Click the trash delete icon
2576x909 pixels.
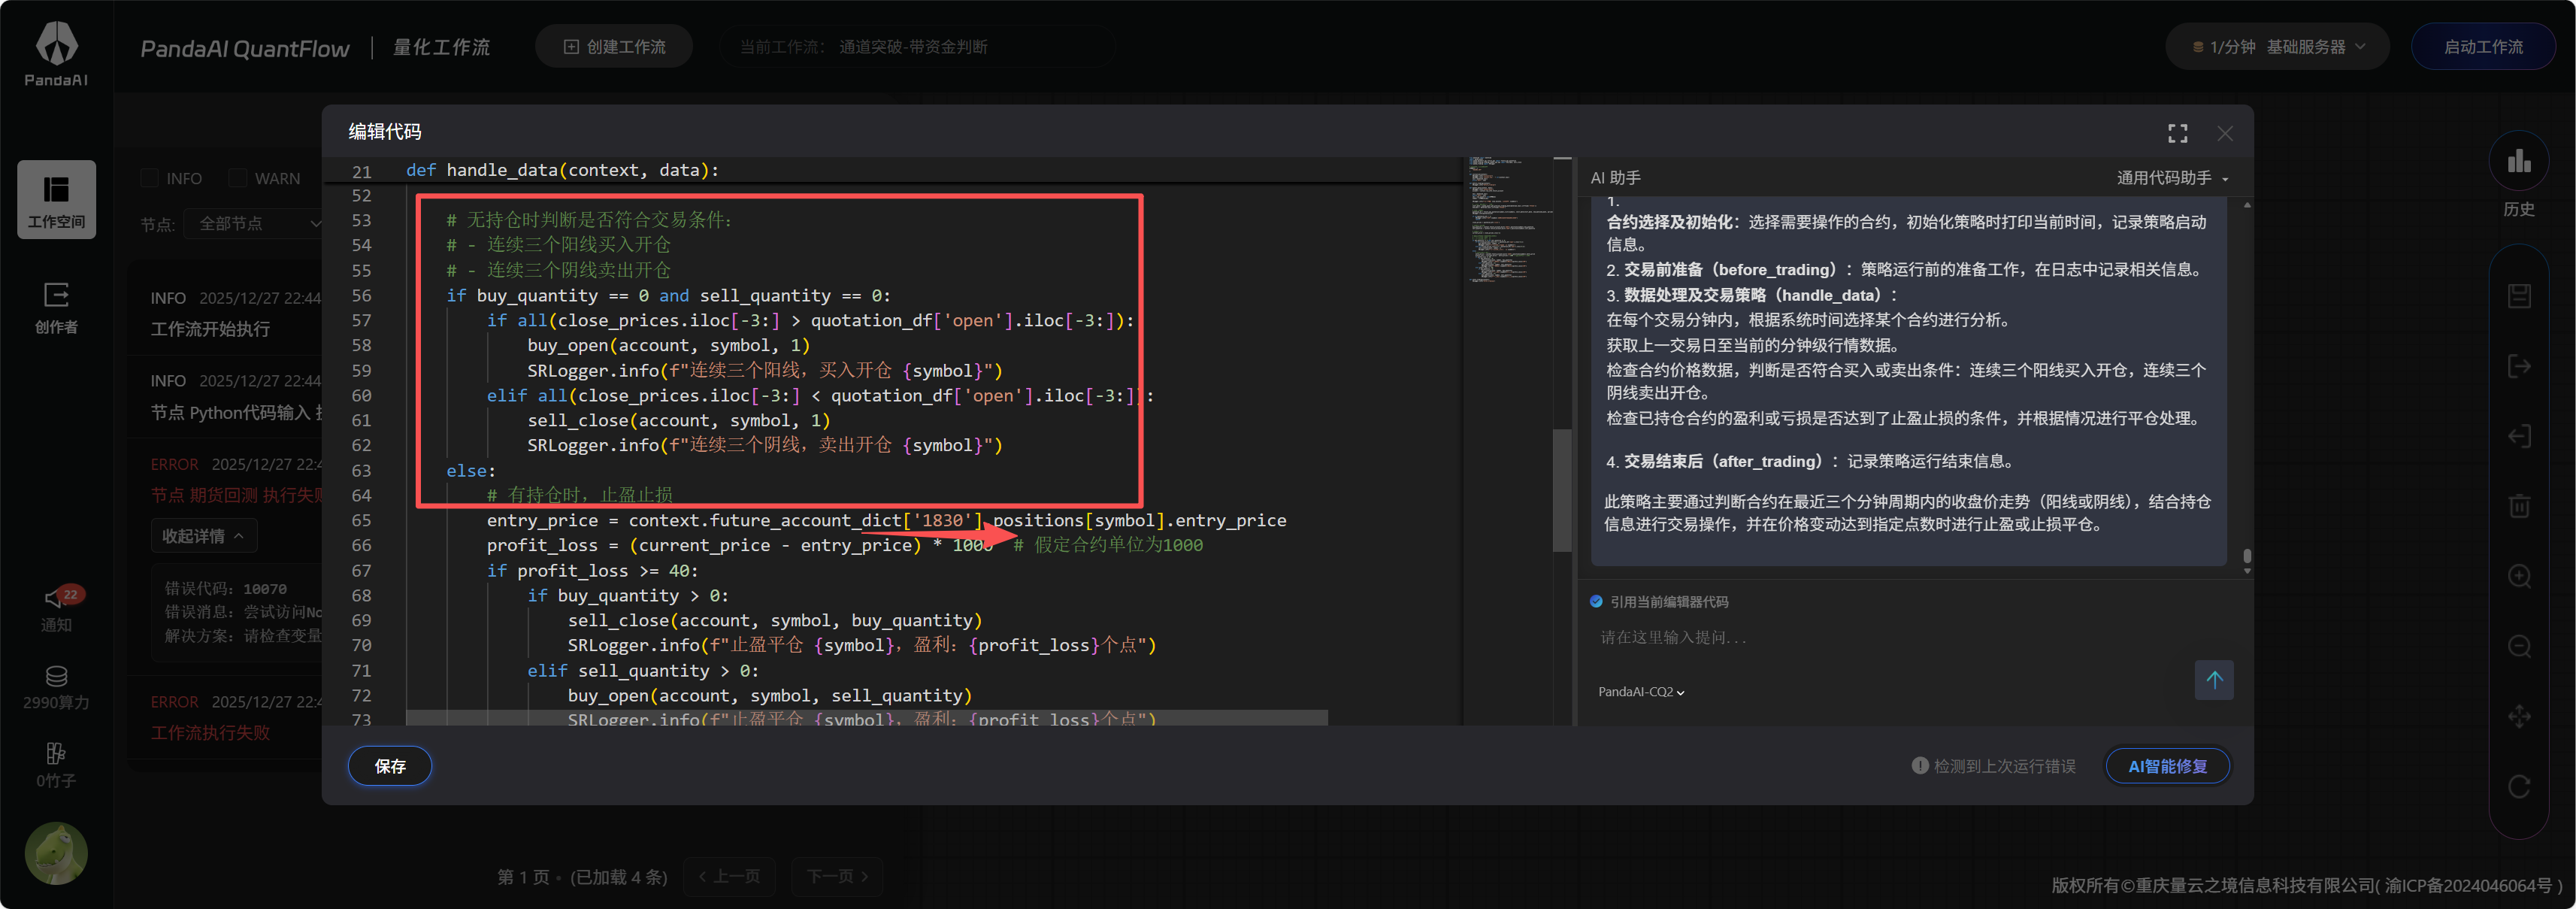pos(2519,506)
